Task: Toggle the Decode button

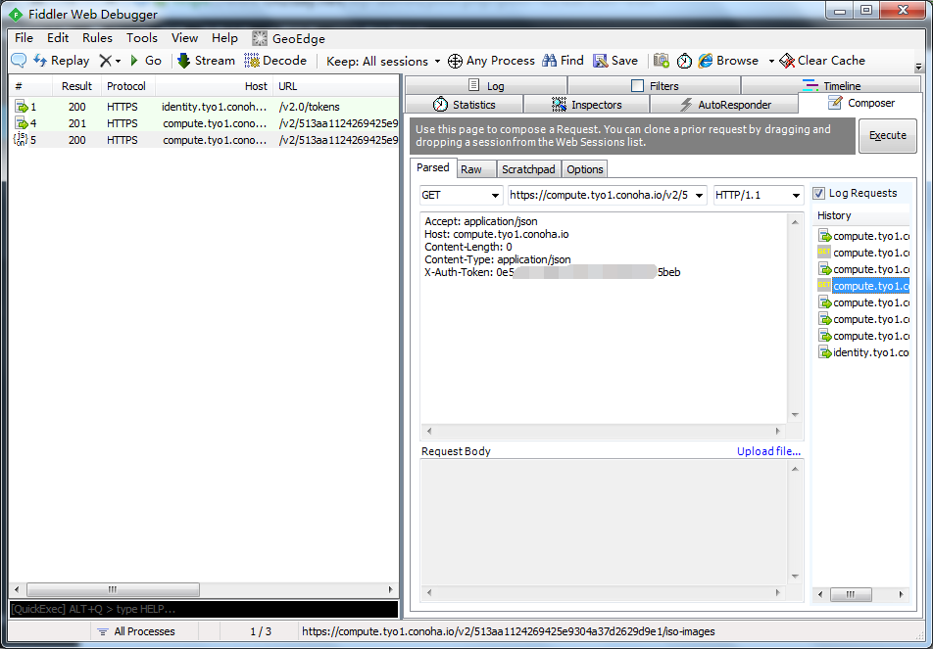Action: [x=275, y=61]
